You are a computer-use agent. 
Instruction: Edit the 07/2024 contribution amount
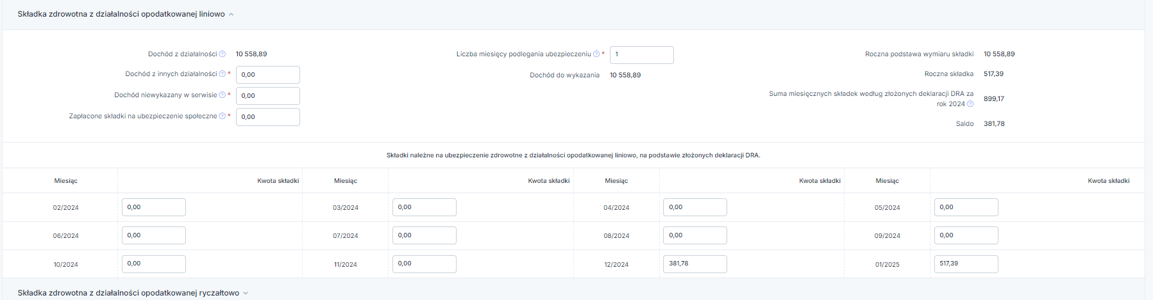(x=425, y=235)
